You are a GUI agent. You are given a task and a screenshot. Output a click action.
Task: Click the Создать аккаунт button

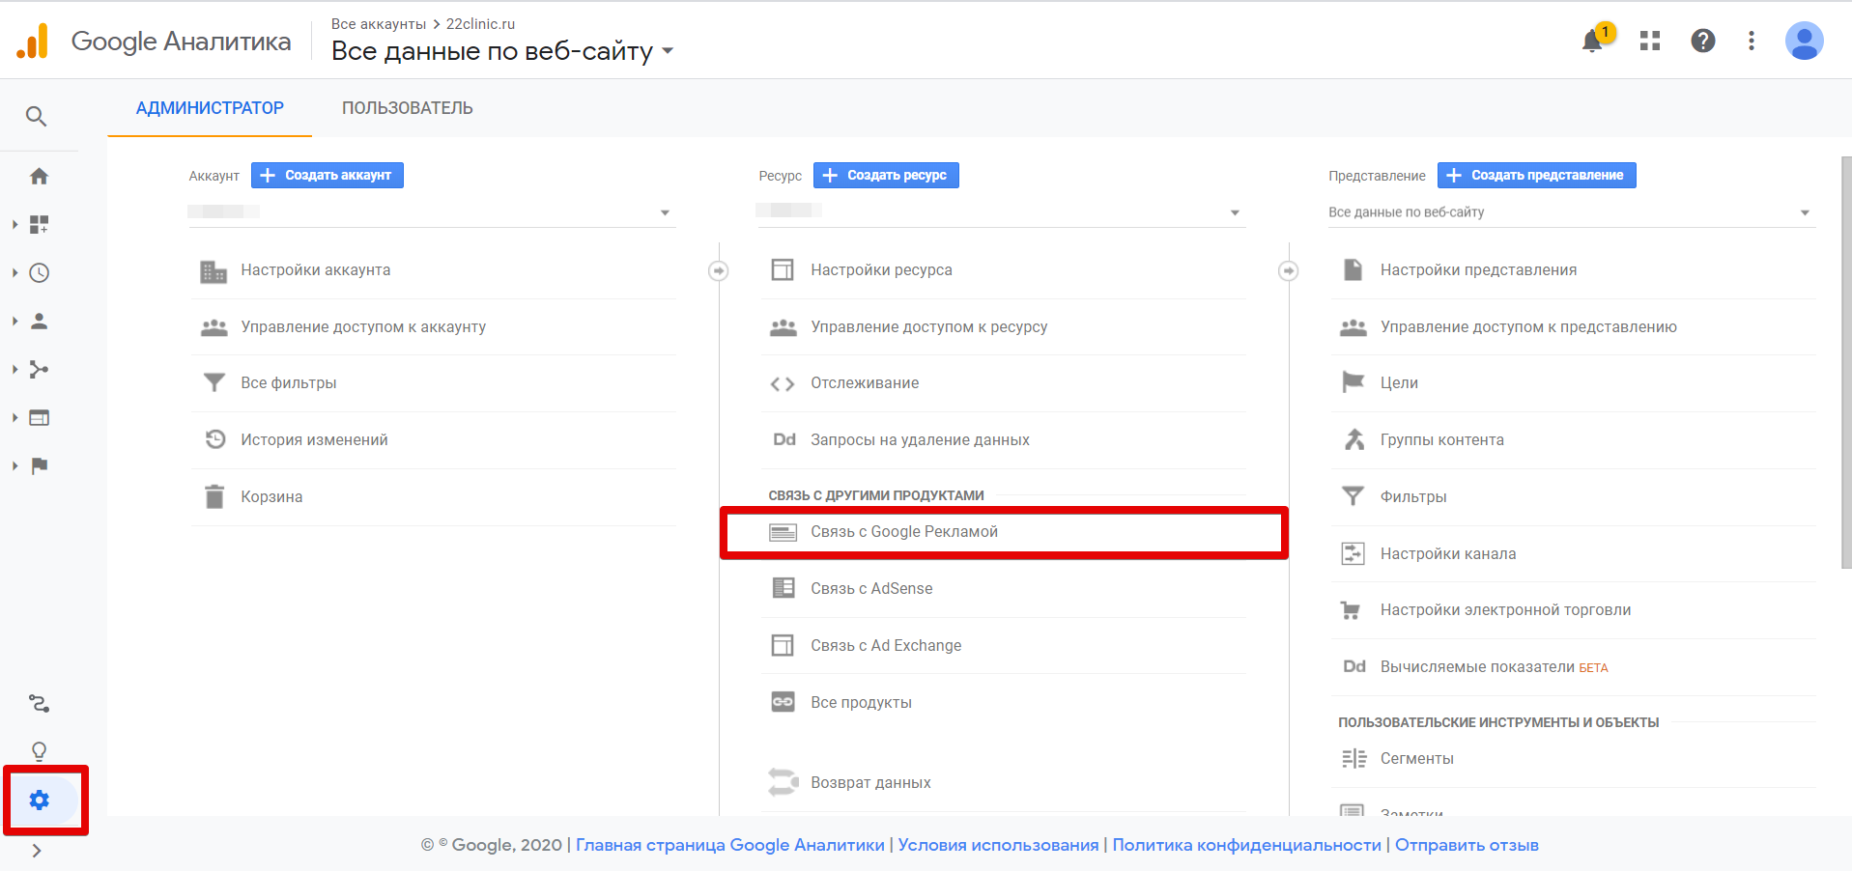(328, 176)
